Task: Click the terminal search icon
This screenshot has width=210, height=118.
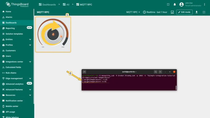Action: [155, 72]
